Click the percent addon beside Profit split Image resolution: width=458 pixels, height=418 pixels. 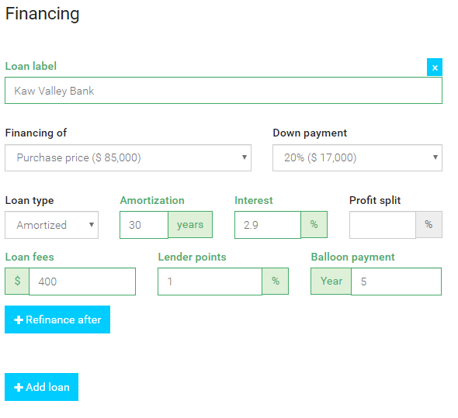tap(429, 224)
